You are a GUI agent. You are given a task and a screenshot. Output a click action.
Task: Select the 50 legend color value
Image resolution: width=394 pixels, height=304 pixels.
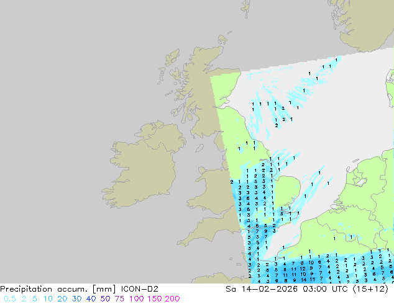pos(105,299)
